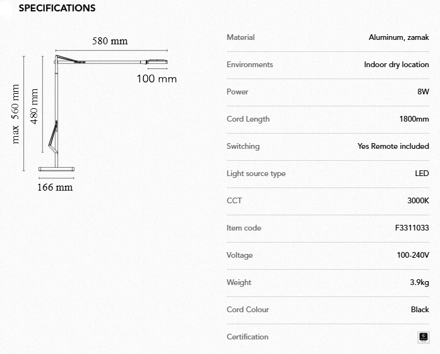Click the Indoor dry location text
The height and width of the screenshot is (354, 440).
[396, 65]
